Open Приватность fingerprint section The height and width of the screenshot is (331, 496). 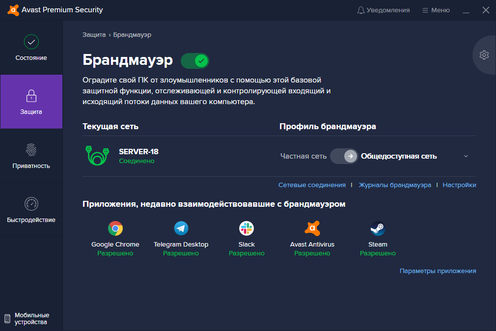point(31,156)
